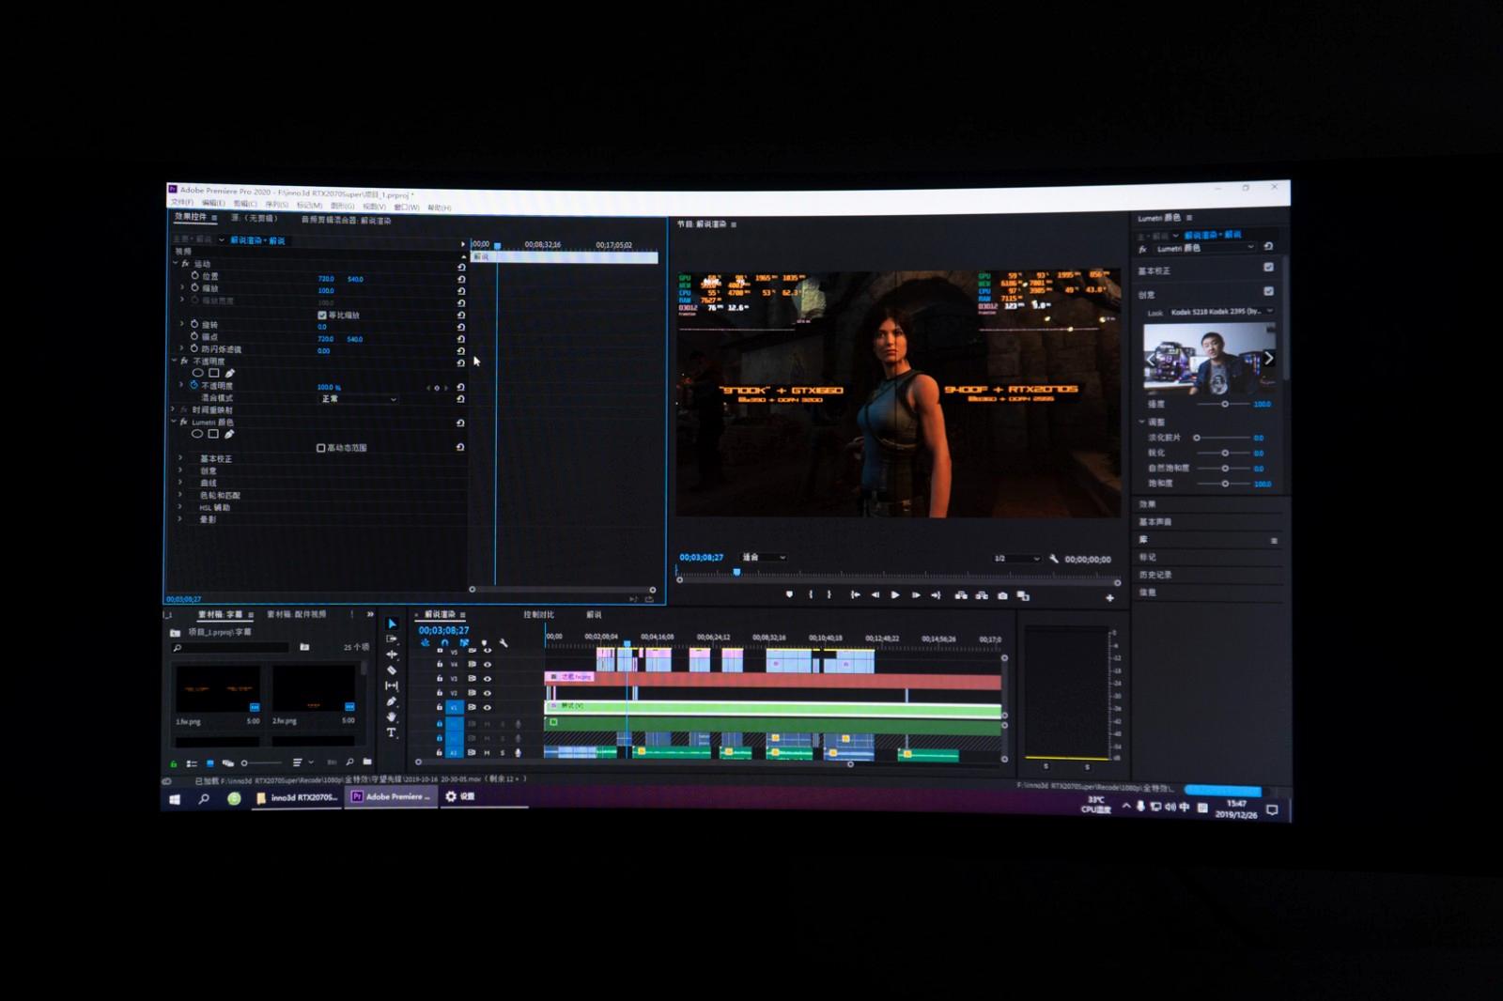The width and height of the screenshot is (1503, 1001).
Task: Open the Essential Sound panel
Action: point(1154,521)
